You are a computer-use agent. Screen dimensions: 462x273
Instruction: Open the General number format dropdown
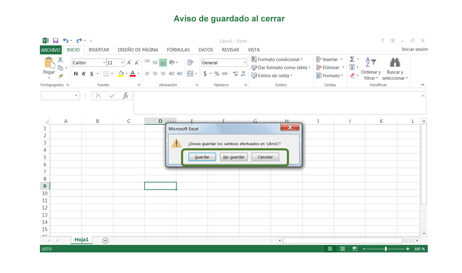(244, 63)
